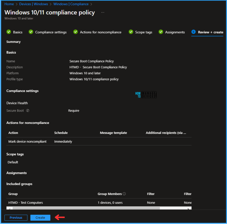The height and width of the screenshot is (224, 227).
Task: Click the 'Summary' heading
Action: pyautogui.click(x=13, y=42)
